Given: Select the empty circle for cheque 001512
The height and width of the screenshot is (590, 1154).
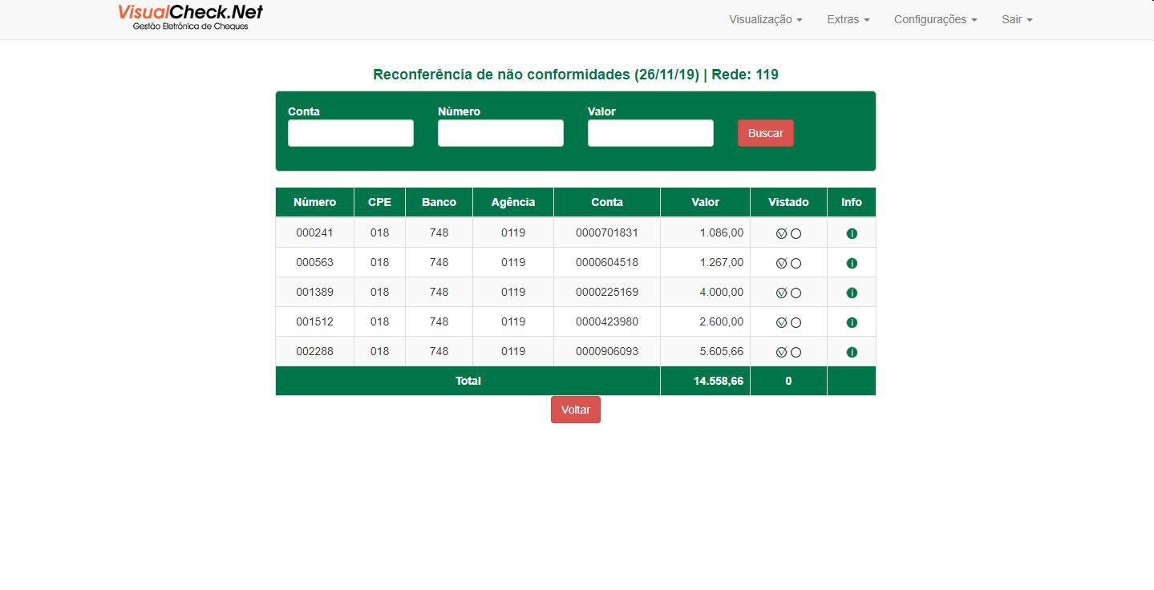Looking at the screenshot, I should pyautogui.click(x=796, y=322).
